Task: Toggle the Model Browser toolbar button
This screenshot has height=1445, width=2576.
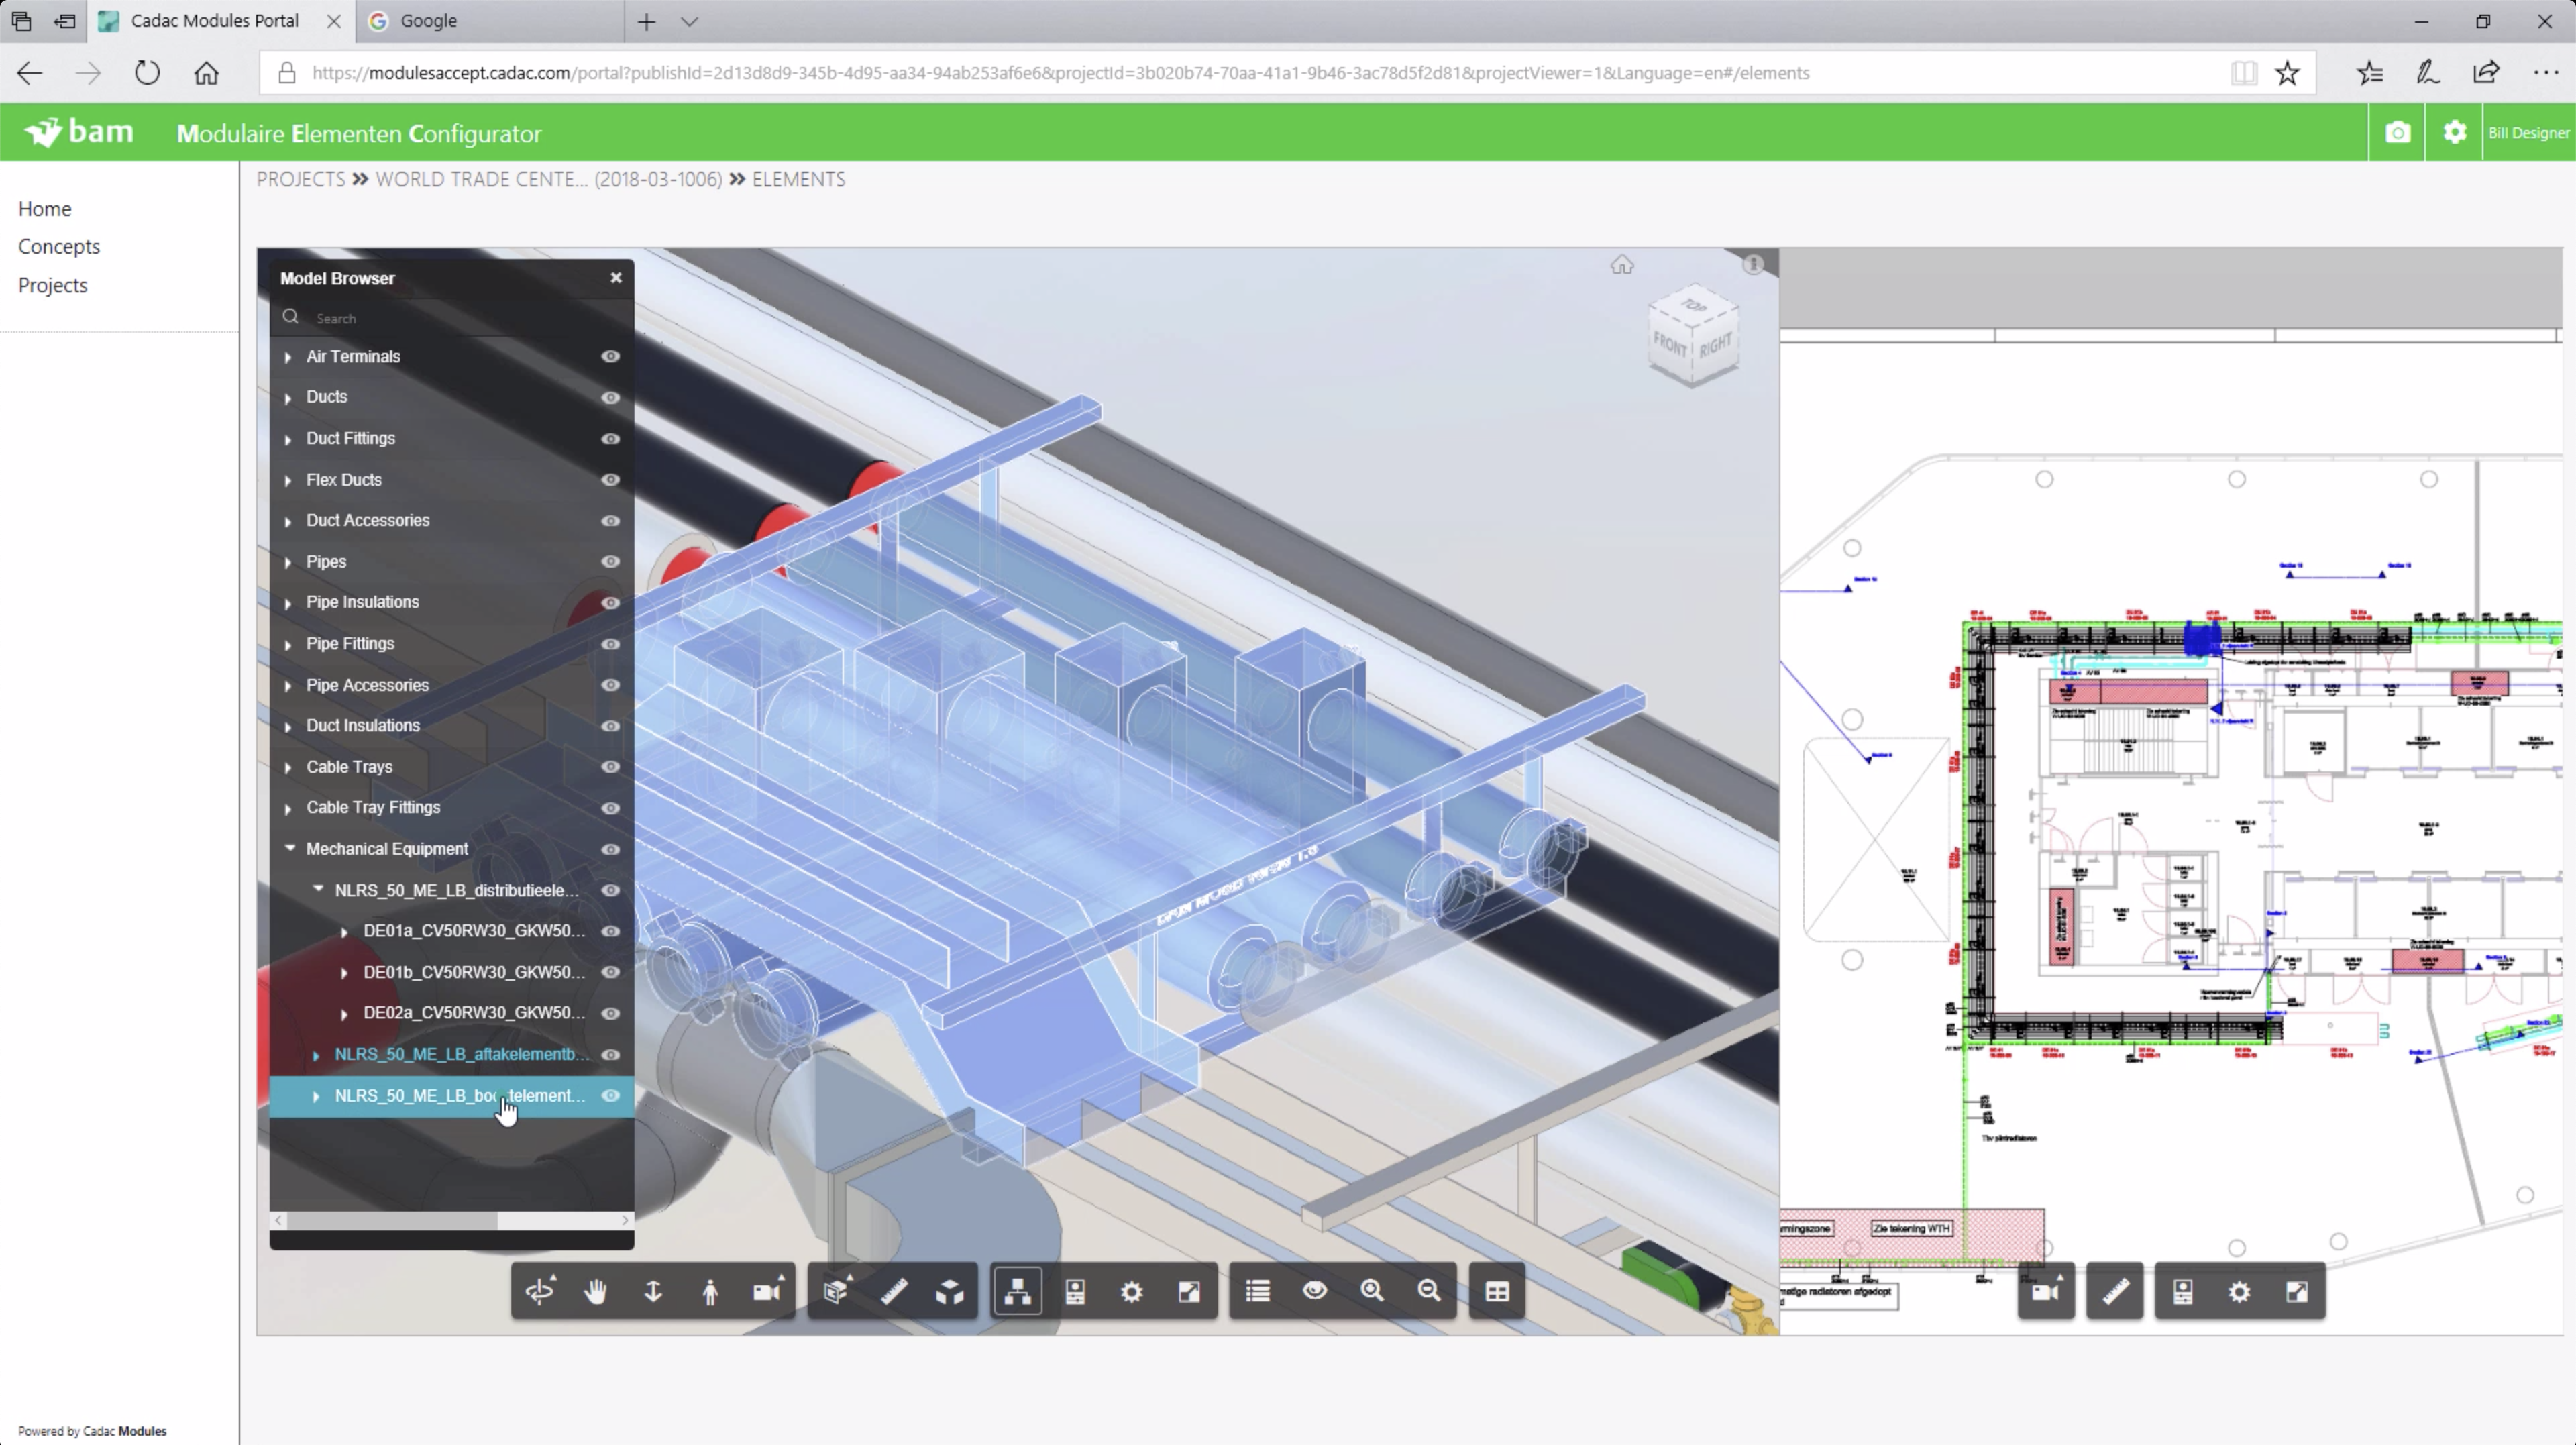Action: pos(1018,1291)
